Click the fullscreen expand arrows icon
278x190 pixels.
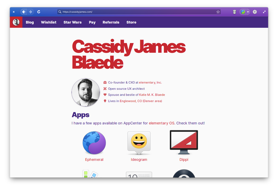(264, 12)
